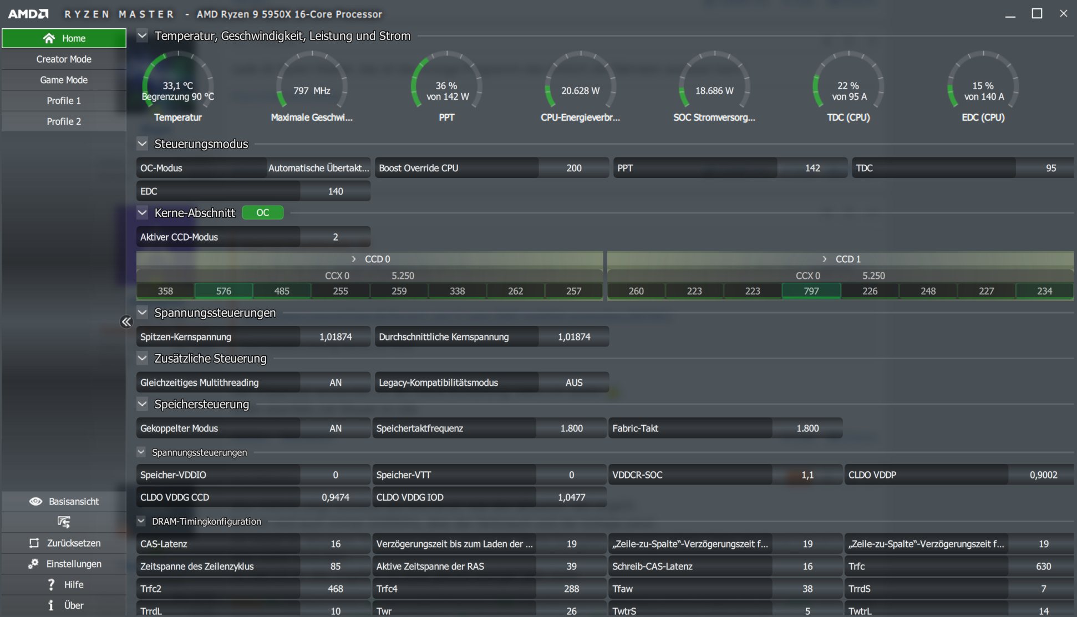Select core showing 797 in CCD 1
This screenshot has width=1077, height=617.
pos(811,291)
